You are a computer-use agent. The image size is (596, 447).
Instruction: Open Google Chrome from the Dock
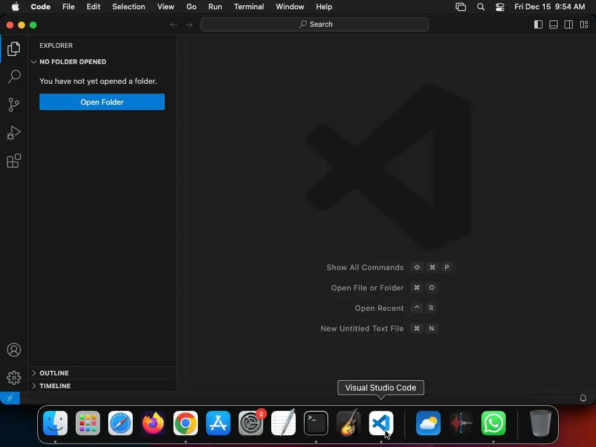(x=186, y=423)
